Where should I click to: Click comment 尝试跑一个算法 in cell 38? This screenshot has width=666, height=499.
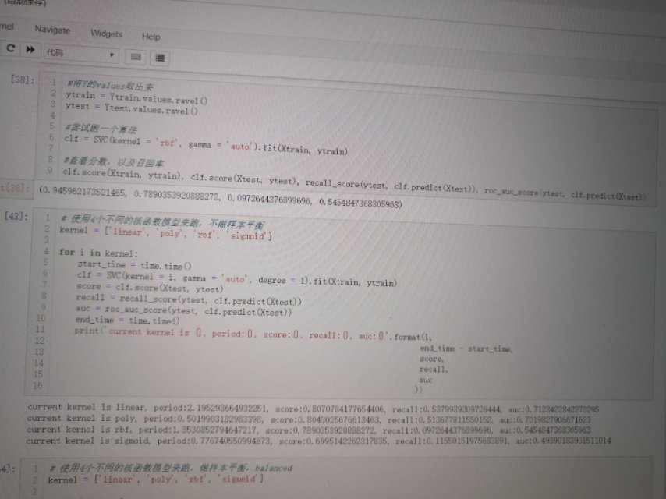(x=101, y=128)
